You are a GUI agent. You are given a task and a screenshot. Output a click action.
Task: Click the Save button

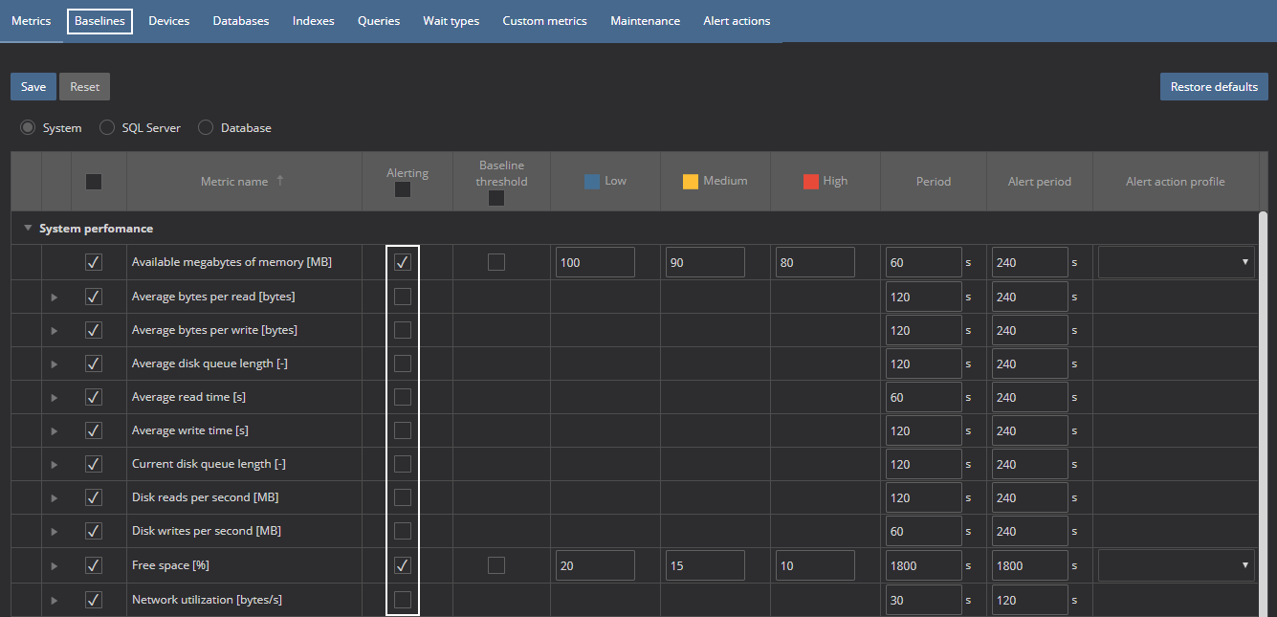(x=33, y=87)
